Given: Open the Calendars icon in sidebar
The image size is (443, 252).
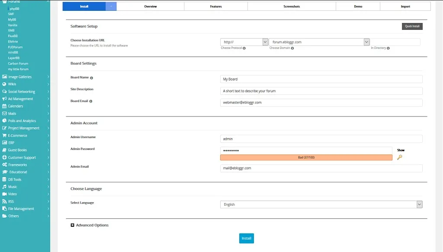Looking at the screenshot, I should click(x=4, y=106).
